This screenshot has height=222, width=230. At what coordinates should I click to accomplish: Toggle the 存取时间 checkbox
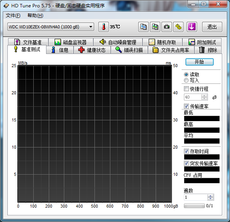coord(186,151)
